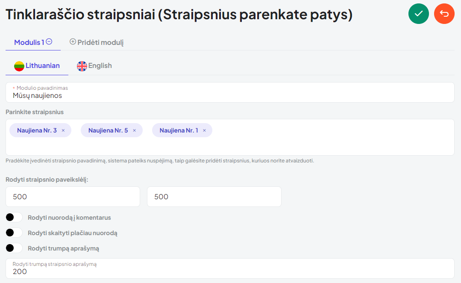Select the Lithuanian language tab
Image resolution: width=461 pixels, height=283 pixels.
pyautogui.click(x=37, y=65)
